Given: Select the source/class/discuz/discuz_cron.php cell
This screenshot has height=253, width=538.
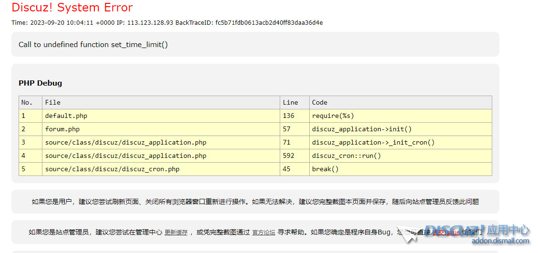Looking at the screenshot, I should [x=161, y=169].
